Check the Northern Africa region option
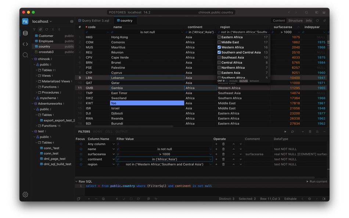This screenshot has height=218, width=349. click(x=219, y=68)
